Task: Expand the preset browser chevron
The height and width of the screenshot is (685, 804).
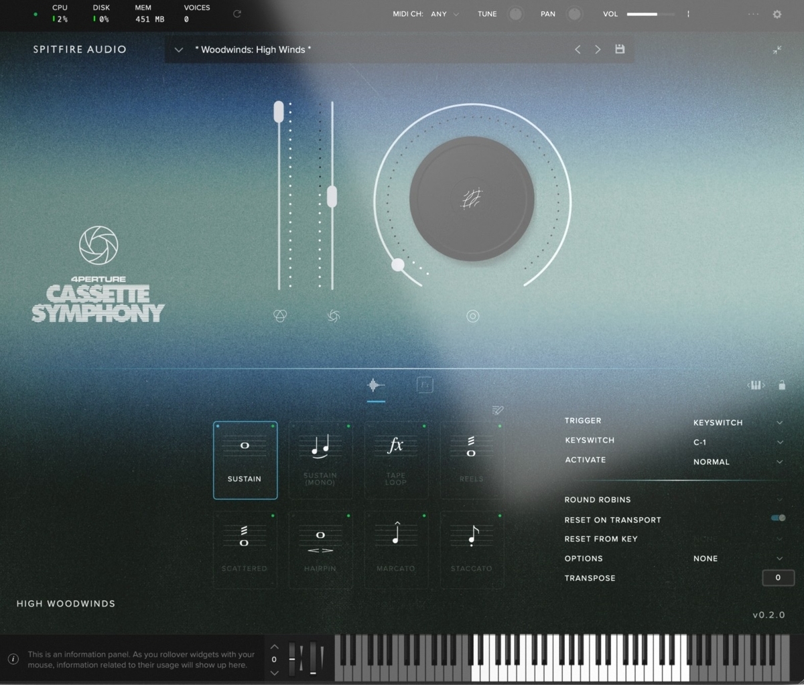Action: 179,50
